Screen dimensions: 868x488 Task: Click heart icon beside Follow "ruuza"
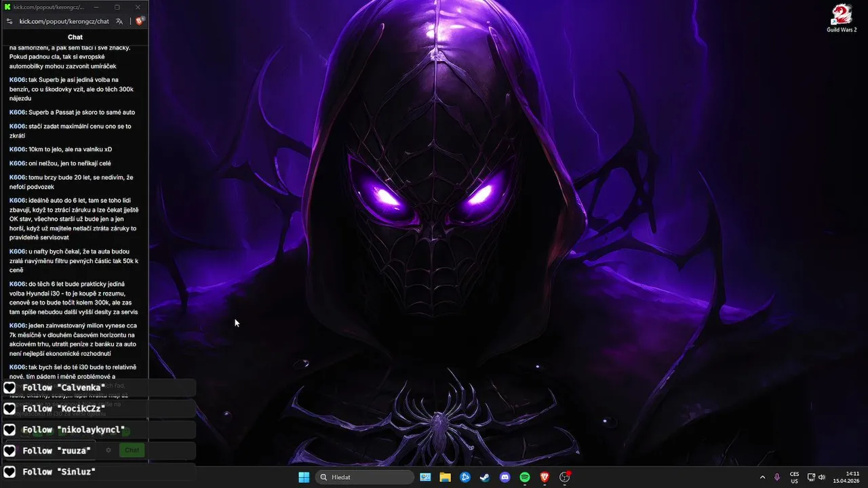pyautogui.click(x=9, y=451)
